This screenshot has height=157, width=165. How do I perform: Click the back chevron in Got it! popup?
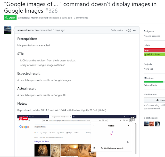tap(94, 126)
